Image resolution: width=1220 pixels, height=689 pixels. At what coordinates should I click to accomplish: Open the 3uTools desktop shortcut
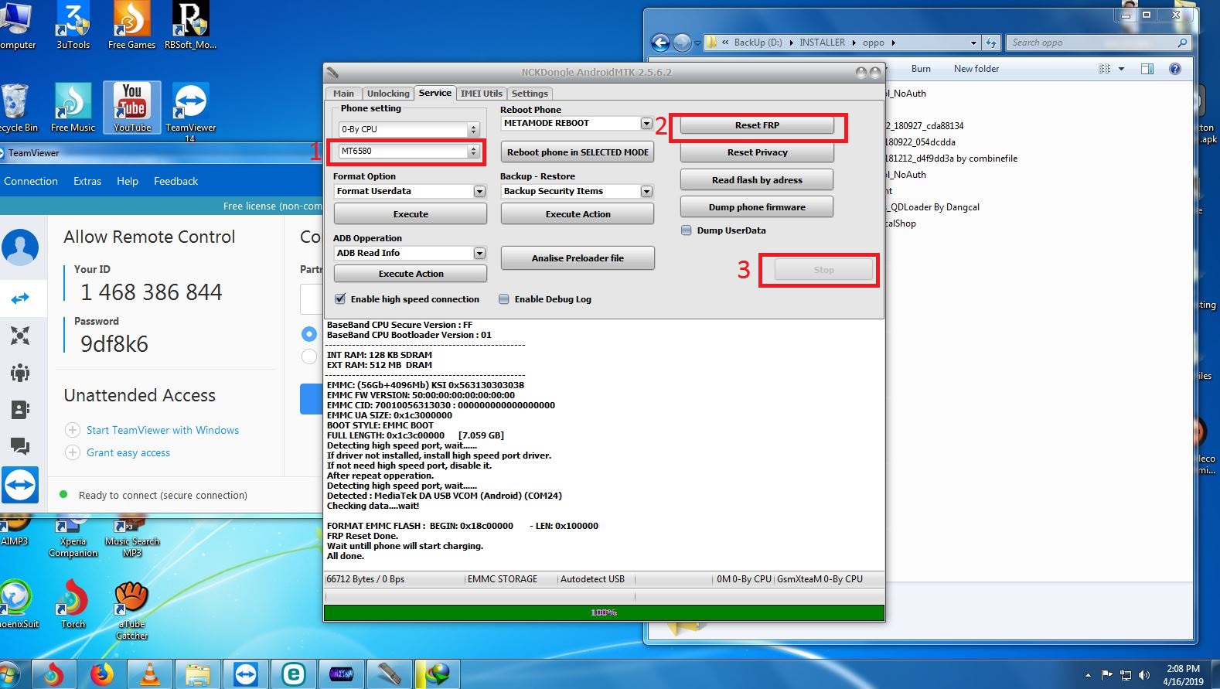pyautogui.click(x=73, y=26)
